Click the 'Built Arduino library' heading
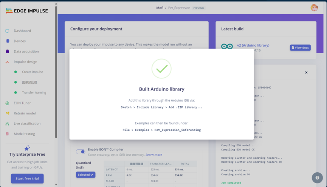This screenshot has width=327, height=187. click(162, 89)
